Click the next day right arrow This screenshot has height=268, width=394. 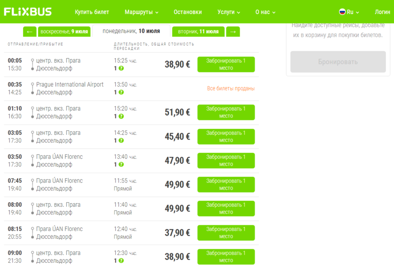[x=233, y=32]
